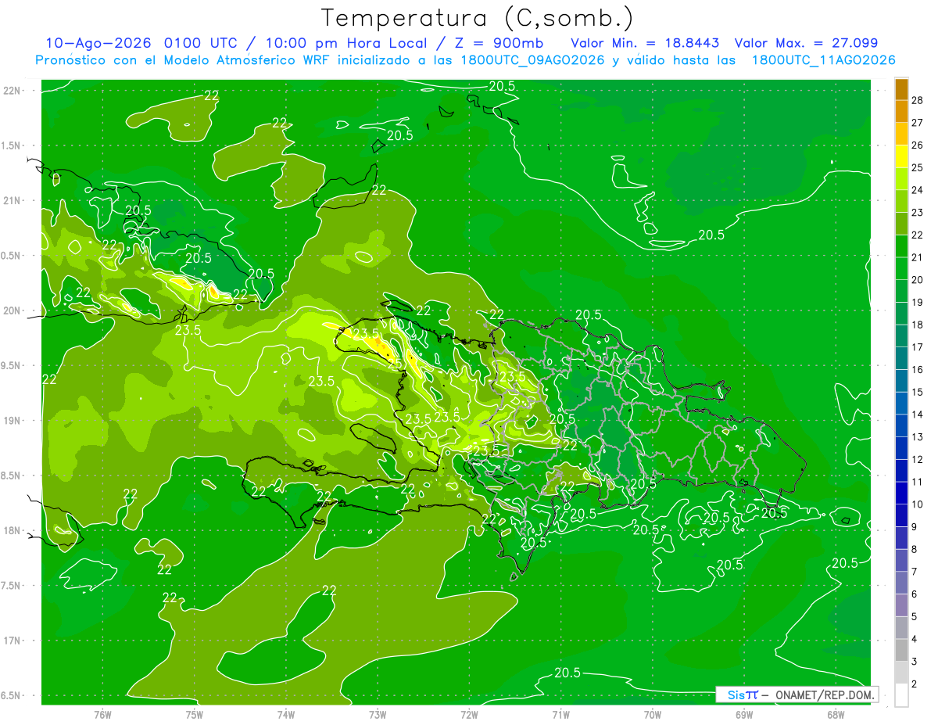This screenshot has width=938, height=725.
Task: Click "Valor Min. = 18.8443" text
Action: click(645, 43)
